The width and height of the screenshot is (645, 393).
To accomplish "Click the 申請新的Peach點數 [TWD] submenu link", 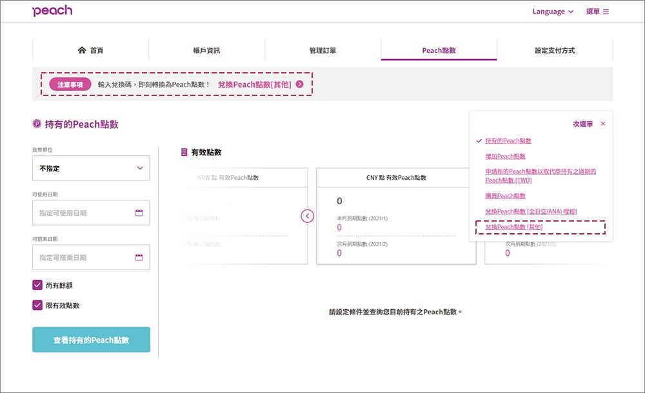I will 541,175.
